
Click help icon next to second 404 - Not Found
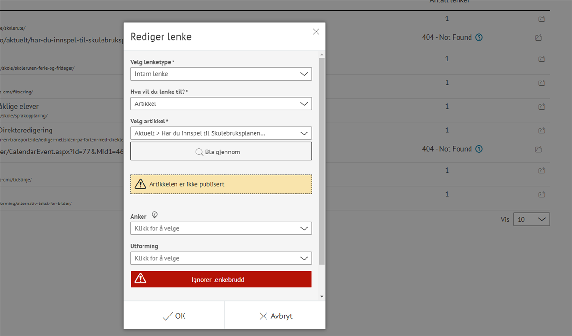tap(479, 149)
